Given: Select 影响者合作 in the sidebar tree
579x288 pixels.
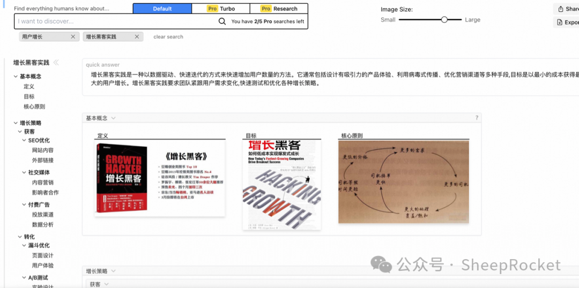Looking at the screenshot, I should click(46, 192).
